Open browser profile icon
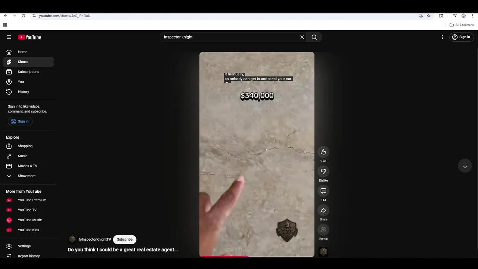478x269 pixels. click(x=463, y=16)
